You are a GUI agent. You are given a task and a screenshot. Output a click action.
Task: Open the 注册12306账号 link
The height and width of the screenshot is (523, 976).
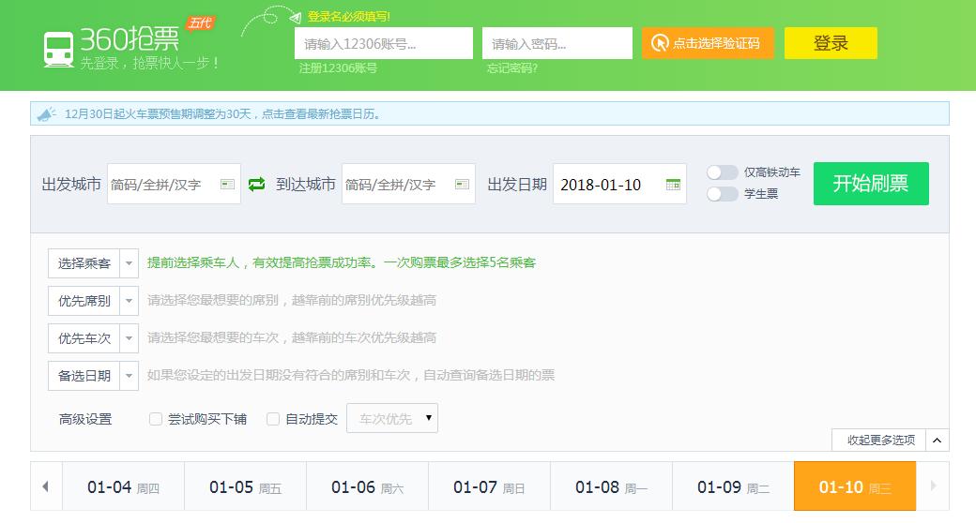[338, 68]
